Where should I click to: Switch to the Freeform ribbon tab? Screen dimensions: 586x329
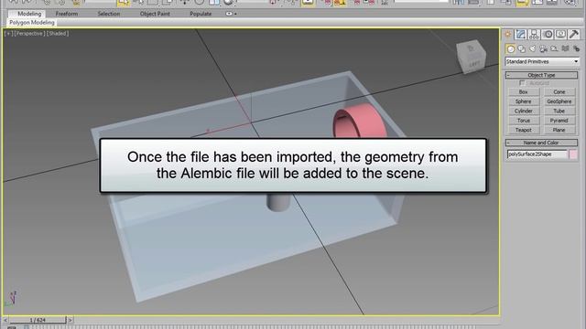[x=67, y=14]
